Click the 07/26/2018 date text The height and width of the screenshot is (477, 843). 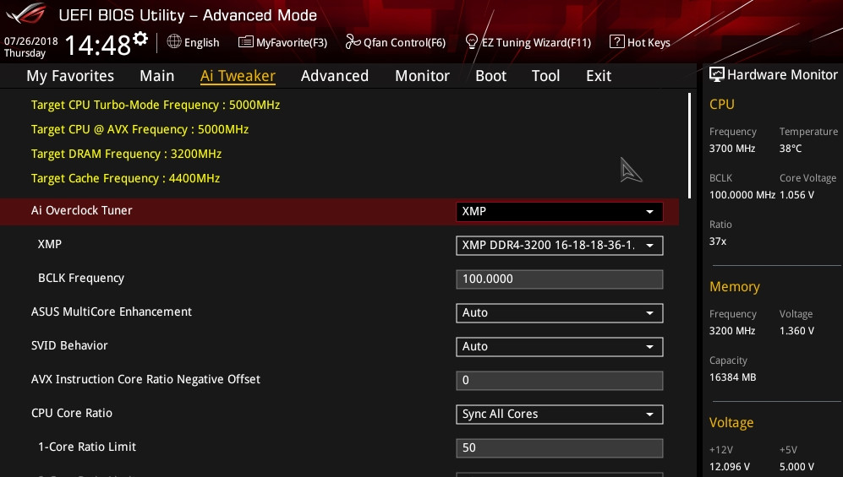coord(30,41)
